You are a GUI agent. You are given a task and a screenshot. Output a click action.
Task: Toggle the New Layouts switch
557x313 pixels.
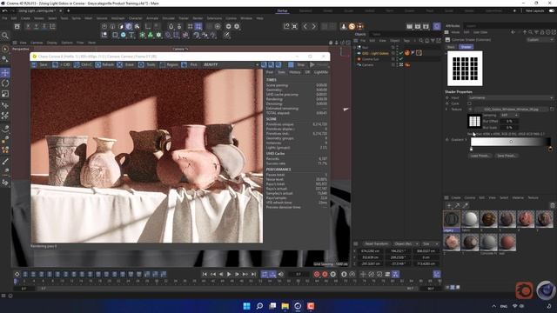(552, 11)
